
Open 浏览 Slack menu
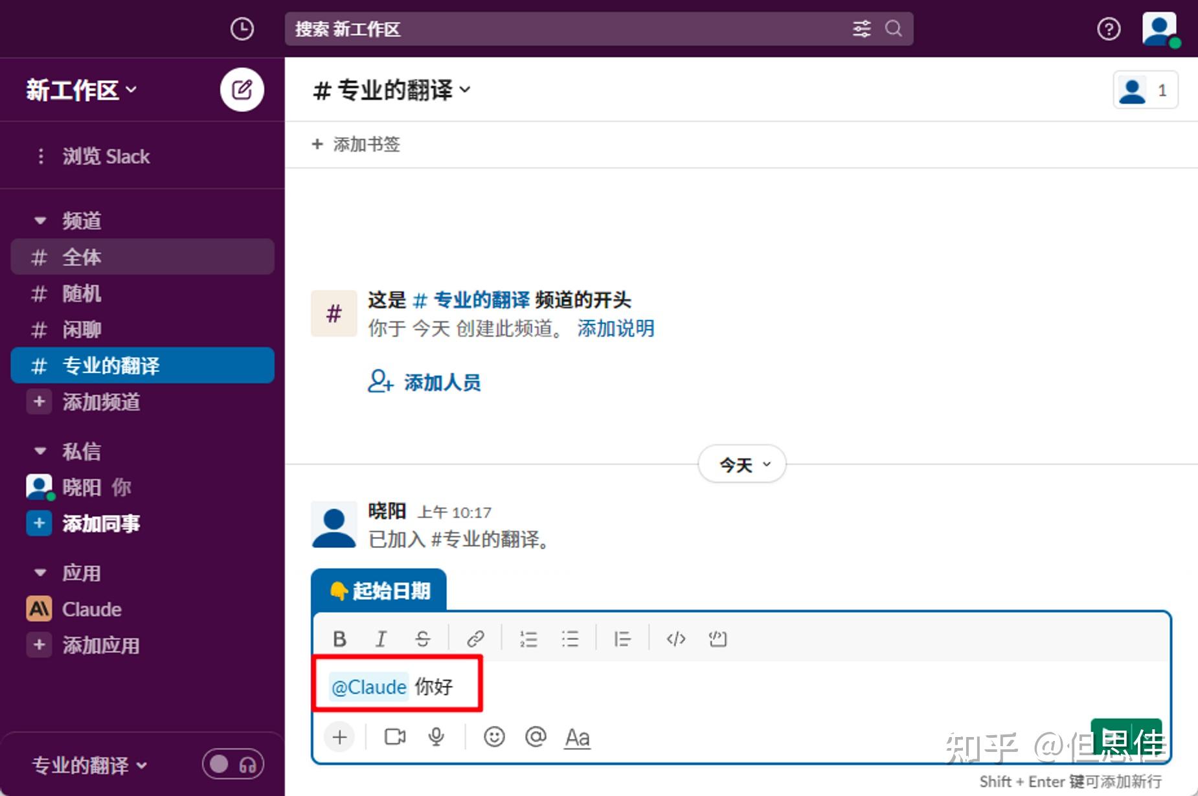(94, 156)
